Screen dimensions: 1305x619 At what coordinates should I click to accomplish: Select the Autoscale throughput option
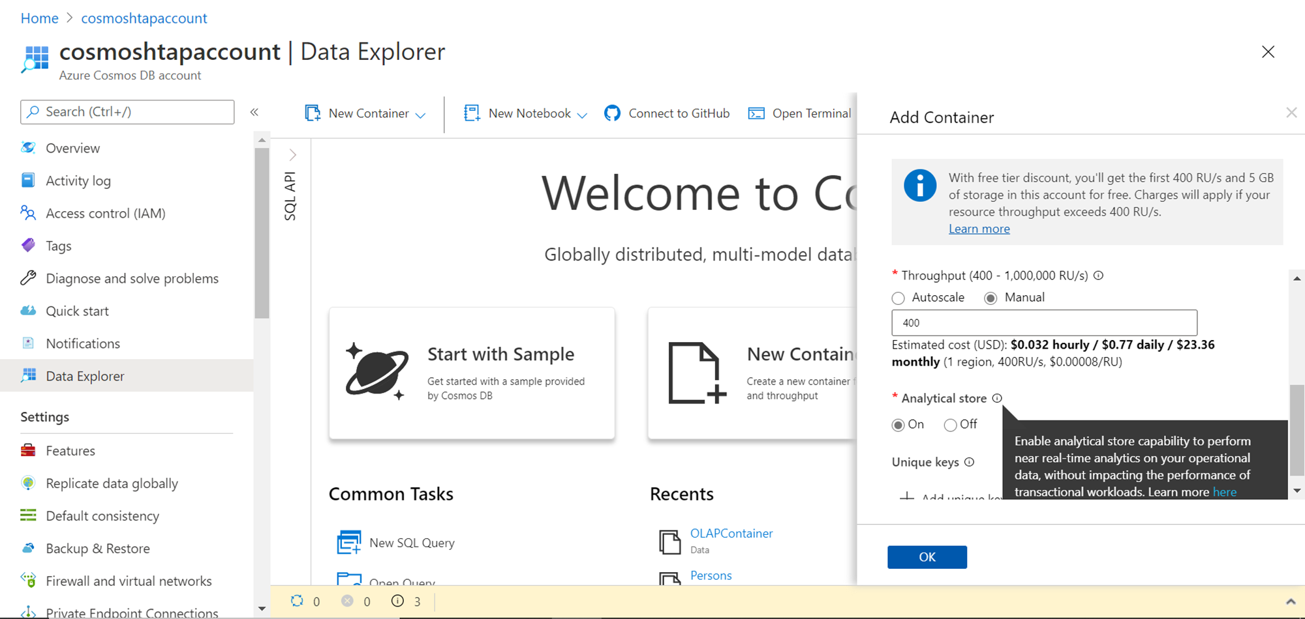pyautogui.click(x=898, y=298)
